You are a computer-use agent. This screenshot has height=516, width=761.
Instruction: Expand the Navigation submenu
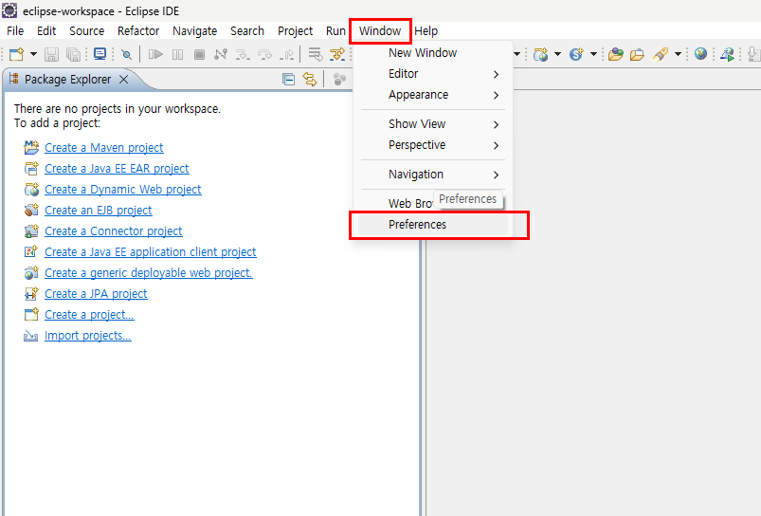433,174
